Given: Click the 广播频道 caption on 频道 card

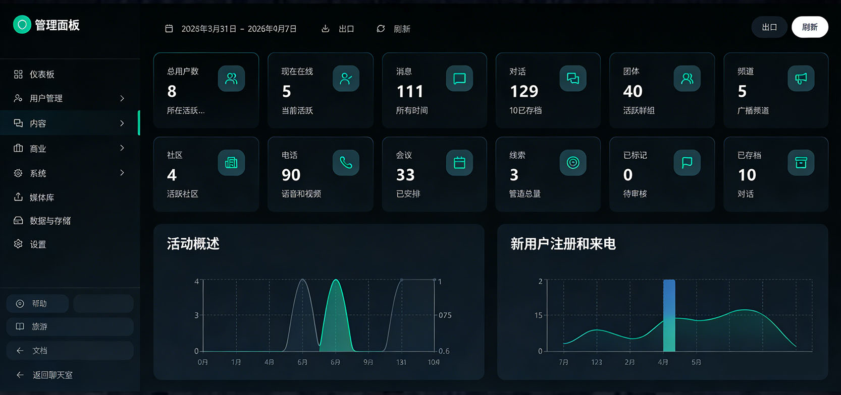Looking at the screenshot, I should click(753, 110).
